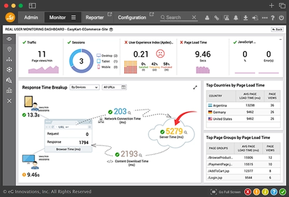Open Configuration in new window icon
The image size is (289, 197).
click(x=152, y=14)
